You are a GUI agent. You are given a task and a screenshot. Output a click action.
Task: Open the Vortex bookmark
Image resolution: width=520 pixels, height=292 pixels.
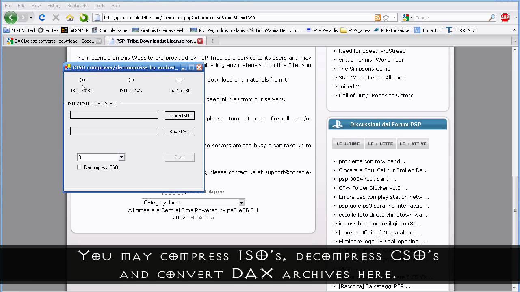tap(48, 30)
